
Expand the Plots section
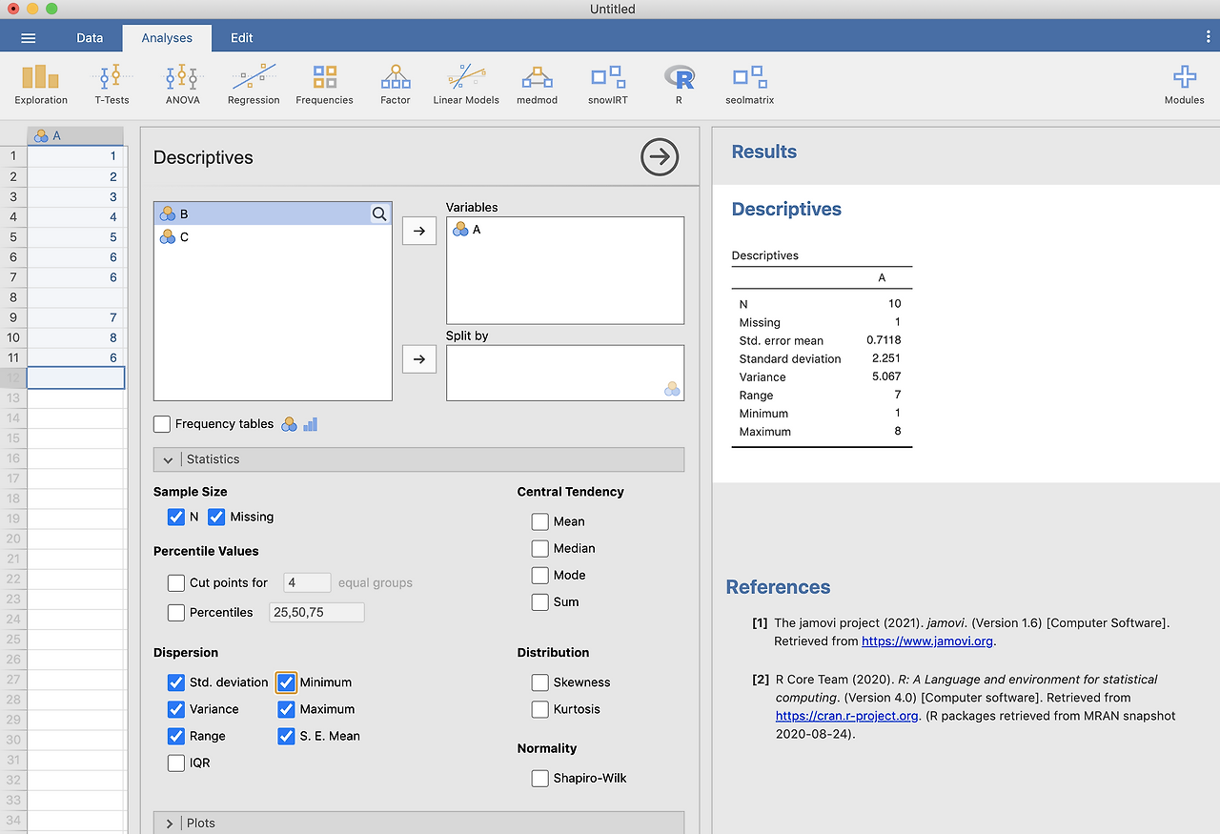coord(418,824)
